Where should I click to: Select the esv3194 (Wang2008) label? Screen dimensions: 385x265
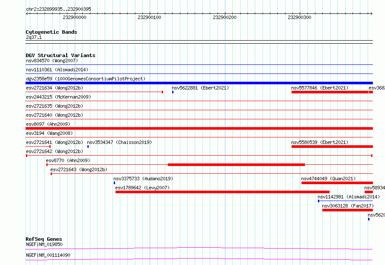[x=49, y=133]
